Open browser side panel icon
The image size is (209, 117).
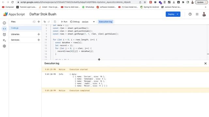(x=188, y=2)
